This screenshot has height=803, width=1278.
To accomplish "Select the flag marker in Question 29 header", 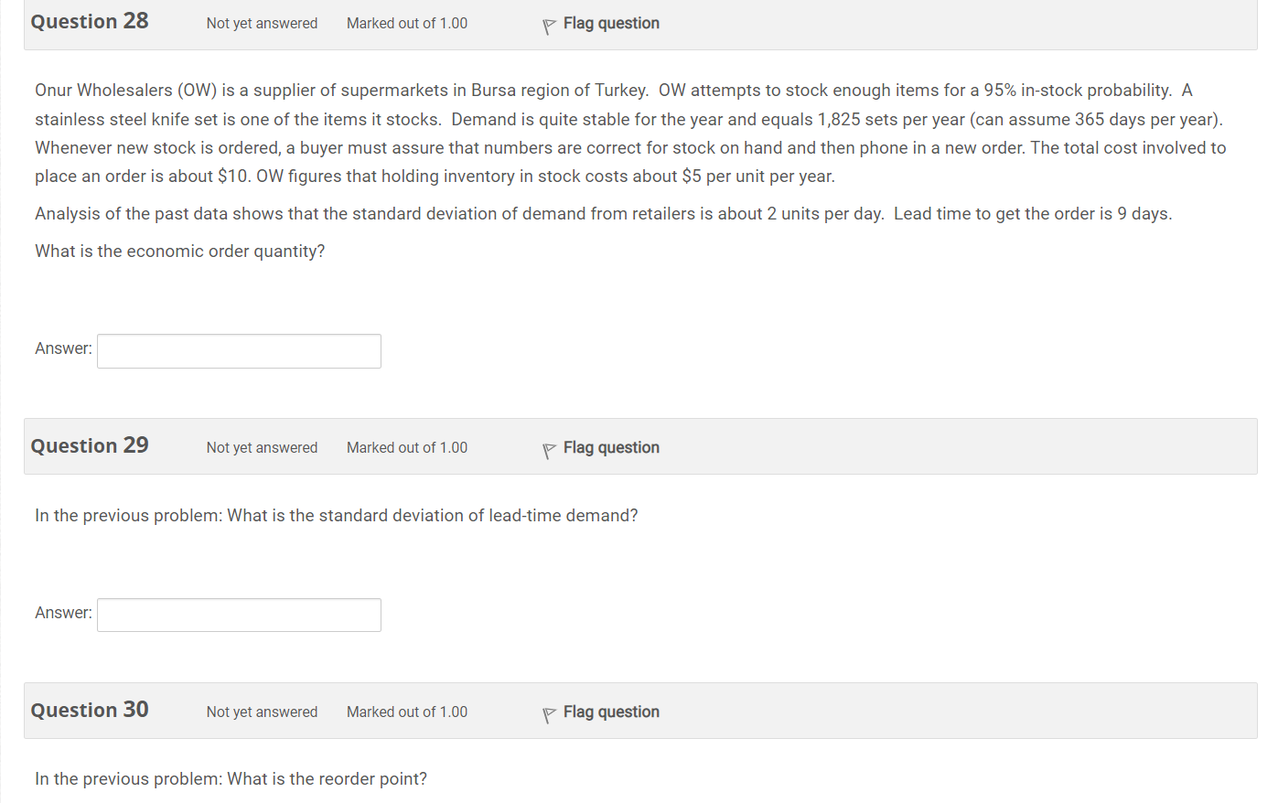I will coord(549,449).
